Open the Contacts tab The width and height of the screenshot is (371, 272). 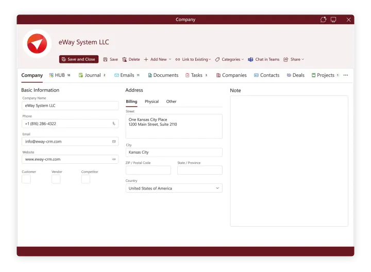pyautogui.click(x=267, y=75)
